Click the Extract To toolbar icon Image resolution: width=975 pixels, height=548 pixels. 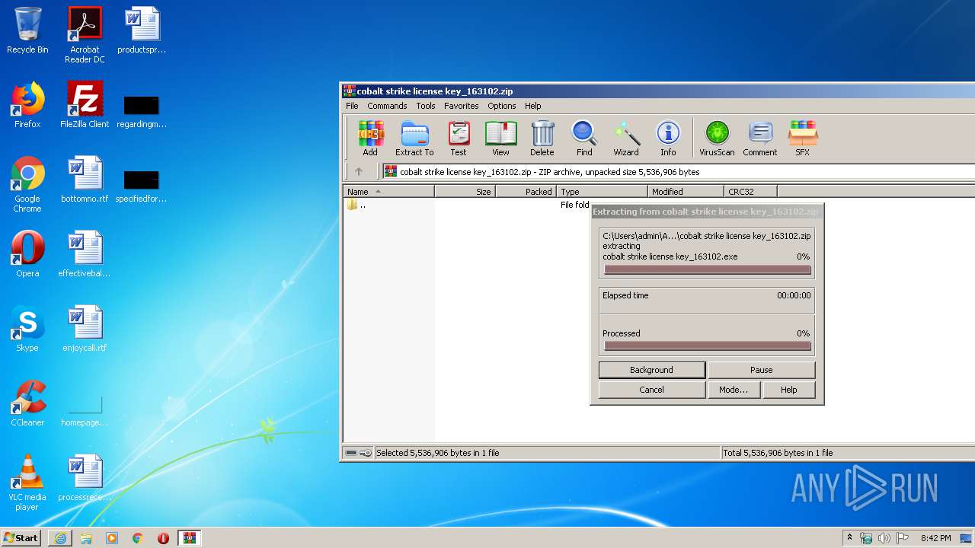click(414, 138)
